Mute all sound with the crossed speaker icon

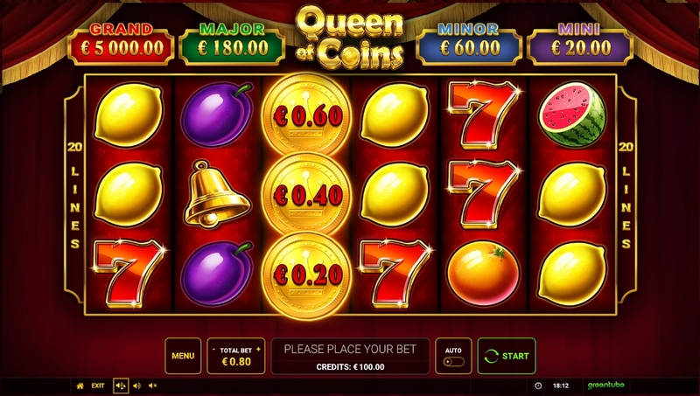(152, 386)
